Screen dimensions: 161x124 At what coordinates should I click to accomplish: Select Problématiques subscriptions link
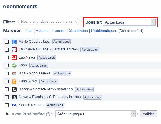click(x=104, y=31)
